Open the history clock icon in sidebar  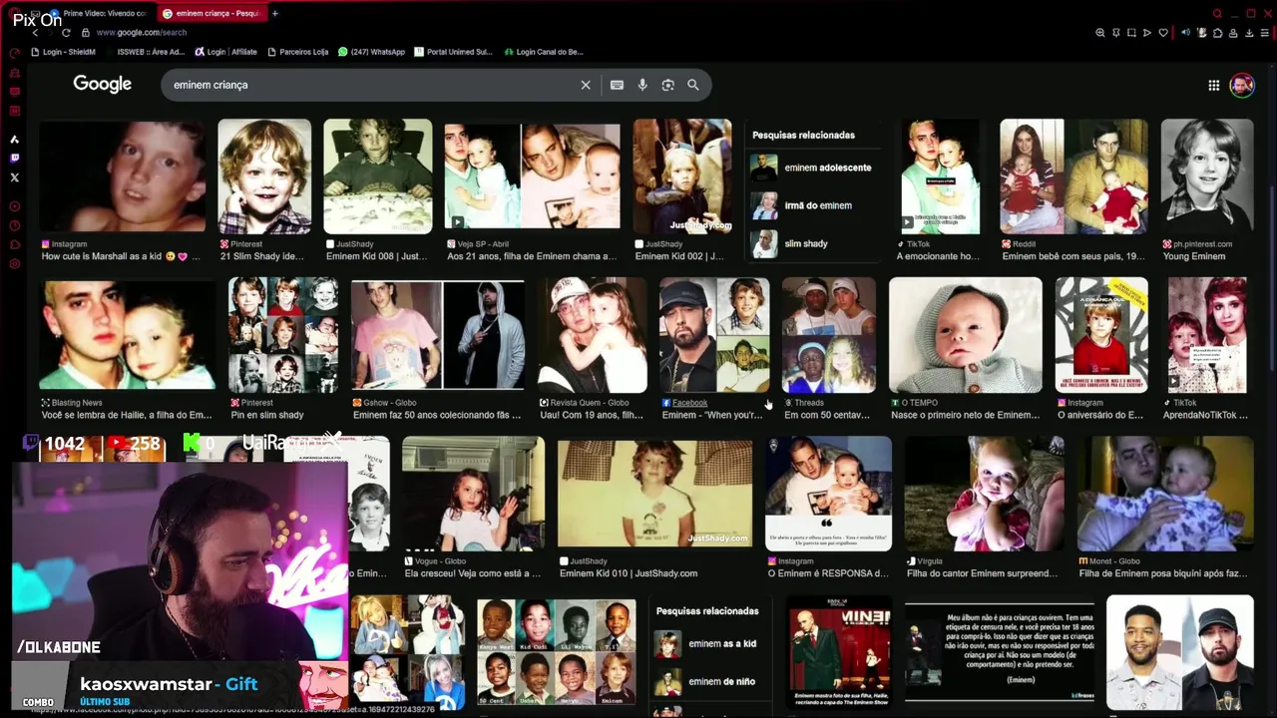coord(14,225)
